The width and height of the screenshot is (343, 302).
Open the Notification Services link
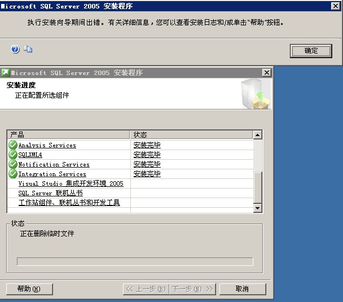pyautogui.click(x=54, y=165)
